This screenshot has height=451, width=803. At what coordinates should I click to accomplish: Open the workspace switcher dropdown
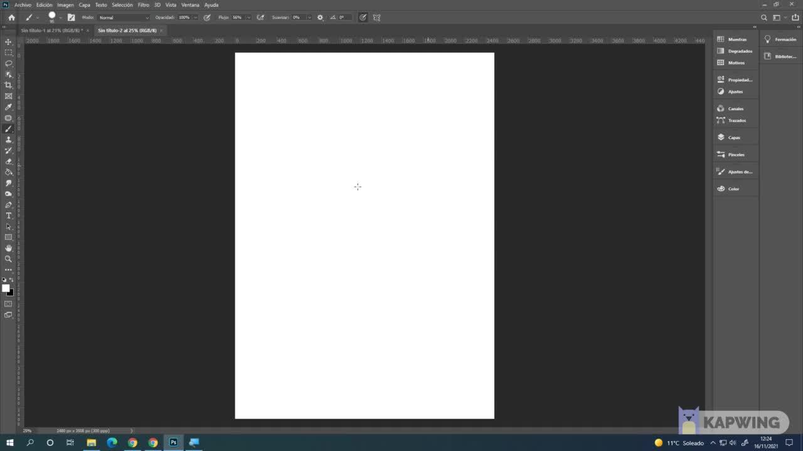(778, 18)
